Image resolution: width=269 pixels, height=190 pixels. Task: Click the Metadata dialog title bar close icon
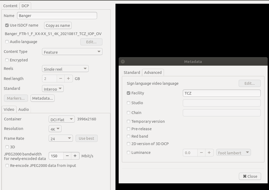pos(123,61)
